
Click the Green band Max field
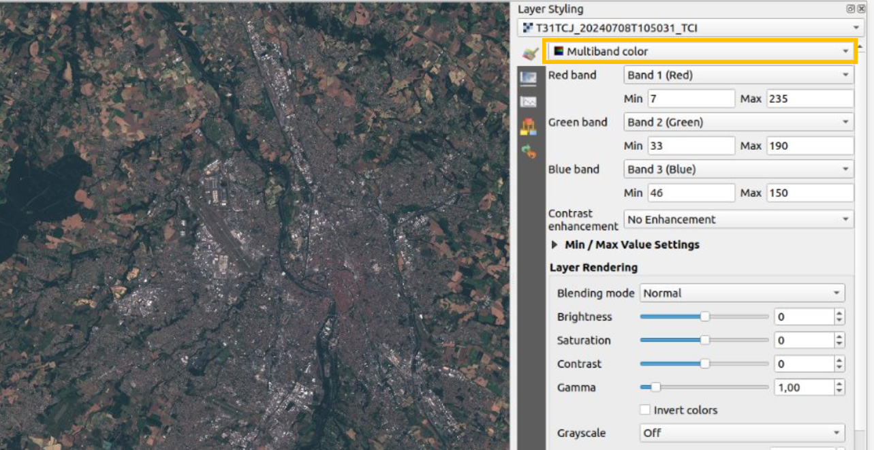pyautogui.click(x=809, y=146)
